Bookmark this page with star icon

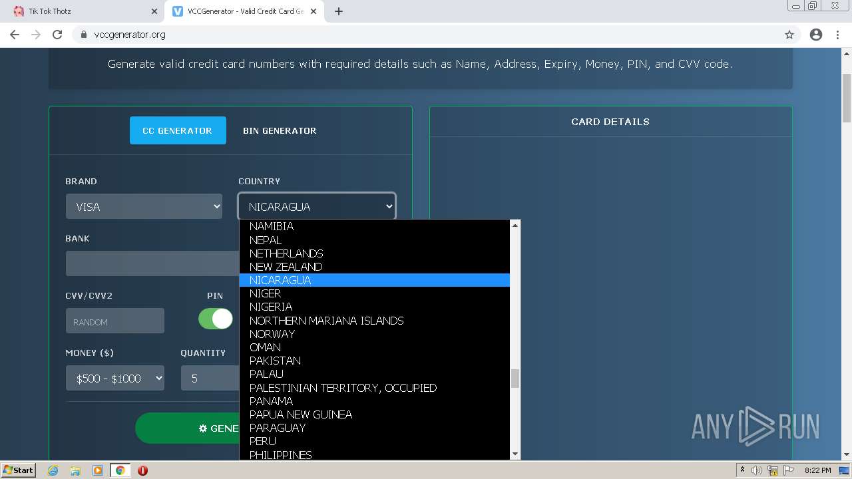789,35
